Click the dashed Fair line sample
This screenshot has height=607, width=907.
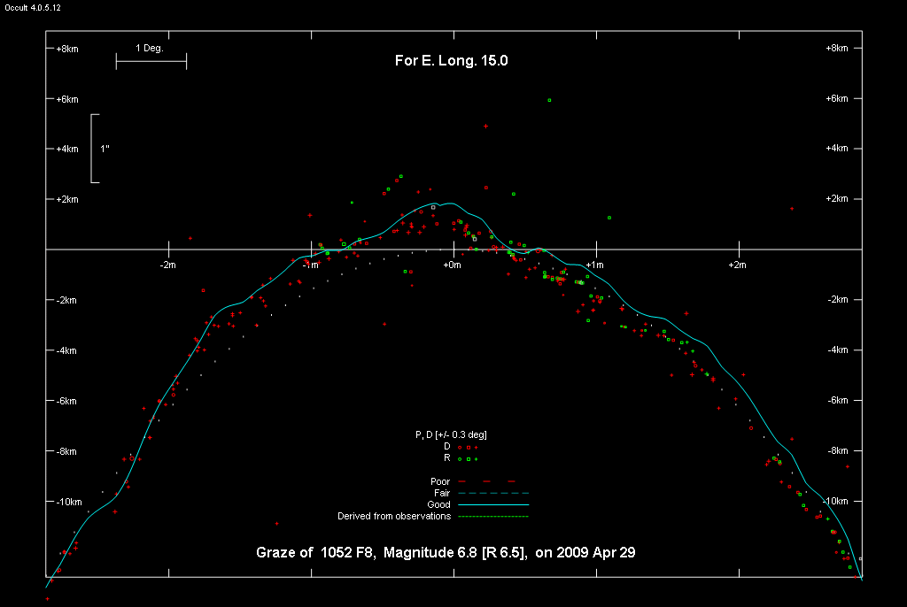493,493
